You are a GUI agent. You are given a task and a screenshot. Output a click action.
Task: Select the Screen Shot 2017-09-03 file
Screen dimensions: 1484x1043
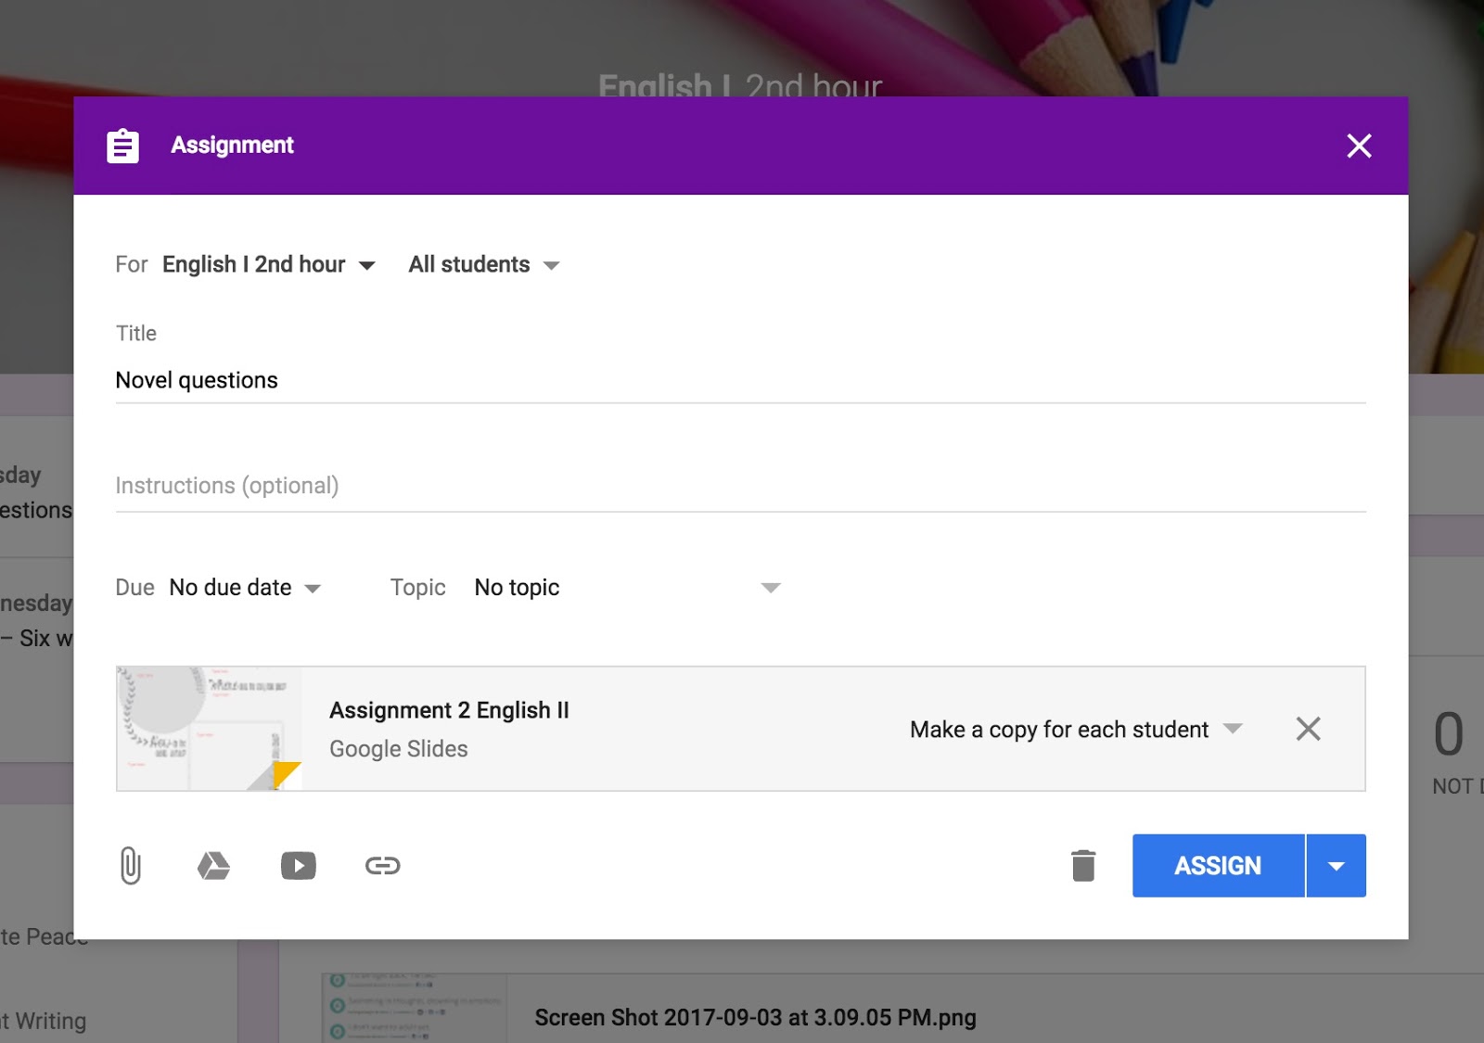point(753,1017)
